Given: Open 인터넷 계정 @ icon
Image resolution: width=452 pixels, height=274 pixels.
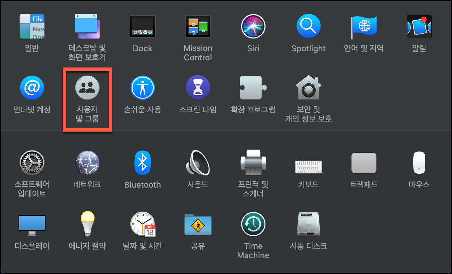Looking at the screenshot, I should 32,88.
